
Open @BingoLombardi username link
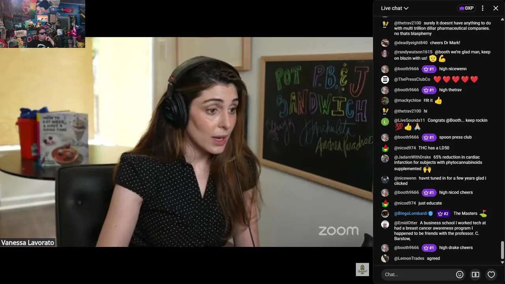411,213
